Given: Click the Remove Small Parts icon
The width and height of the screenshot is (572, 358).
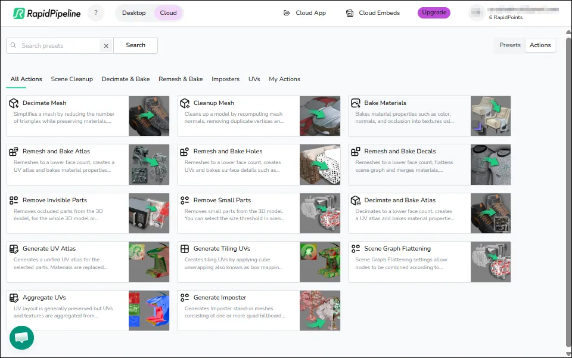Looking at the screenshot, I should (184, 200).
